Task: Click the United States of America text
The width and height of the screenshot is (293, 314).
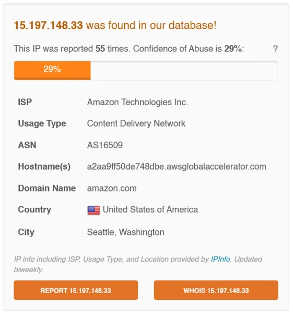Action: (150, 210)
